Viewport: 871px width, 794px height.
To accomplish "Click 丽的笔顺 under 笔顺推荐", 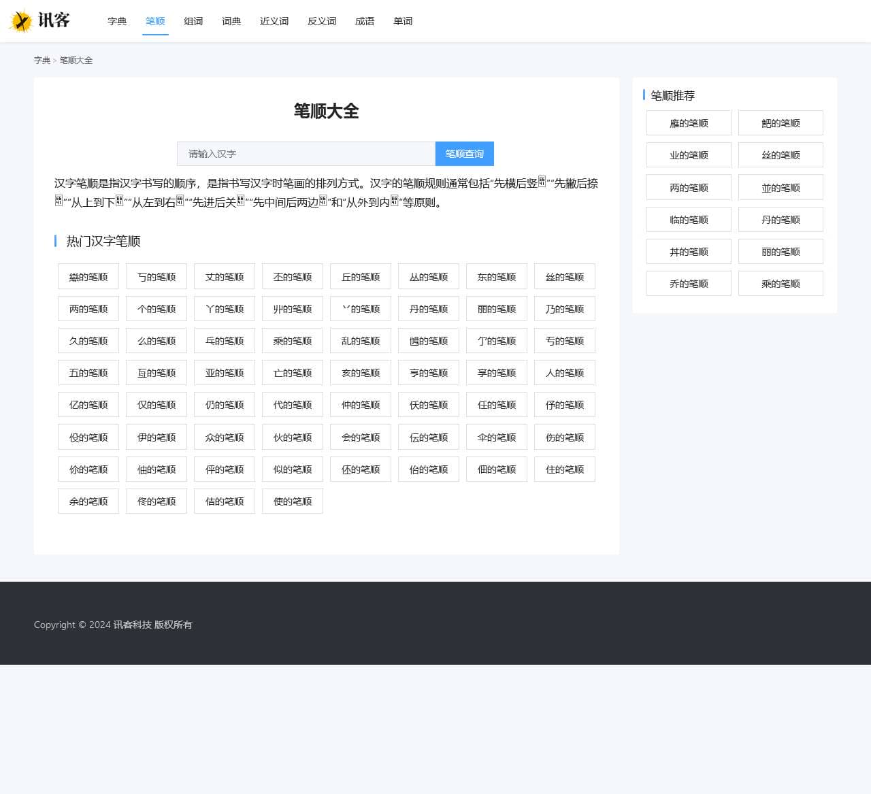I will coord(780,251).
